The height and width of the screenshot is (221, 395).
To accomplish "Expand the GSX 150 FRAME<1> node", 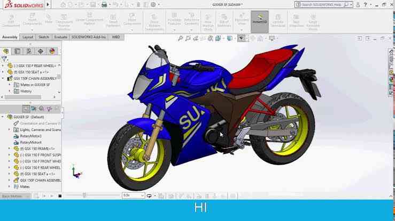I will [x=9, y=149].
